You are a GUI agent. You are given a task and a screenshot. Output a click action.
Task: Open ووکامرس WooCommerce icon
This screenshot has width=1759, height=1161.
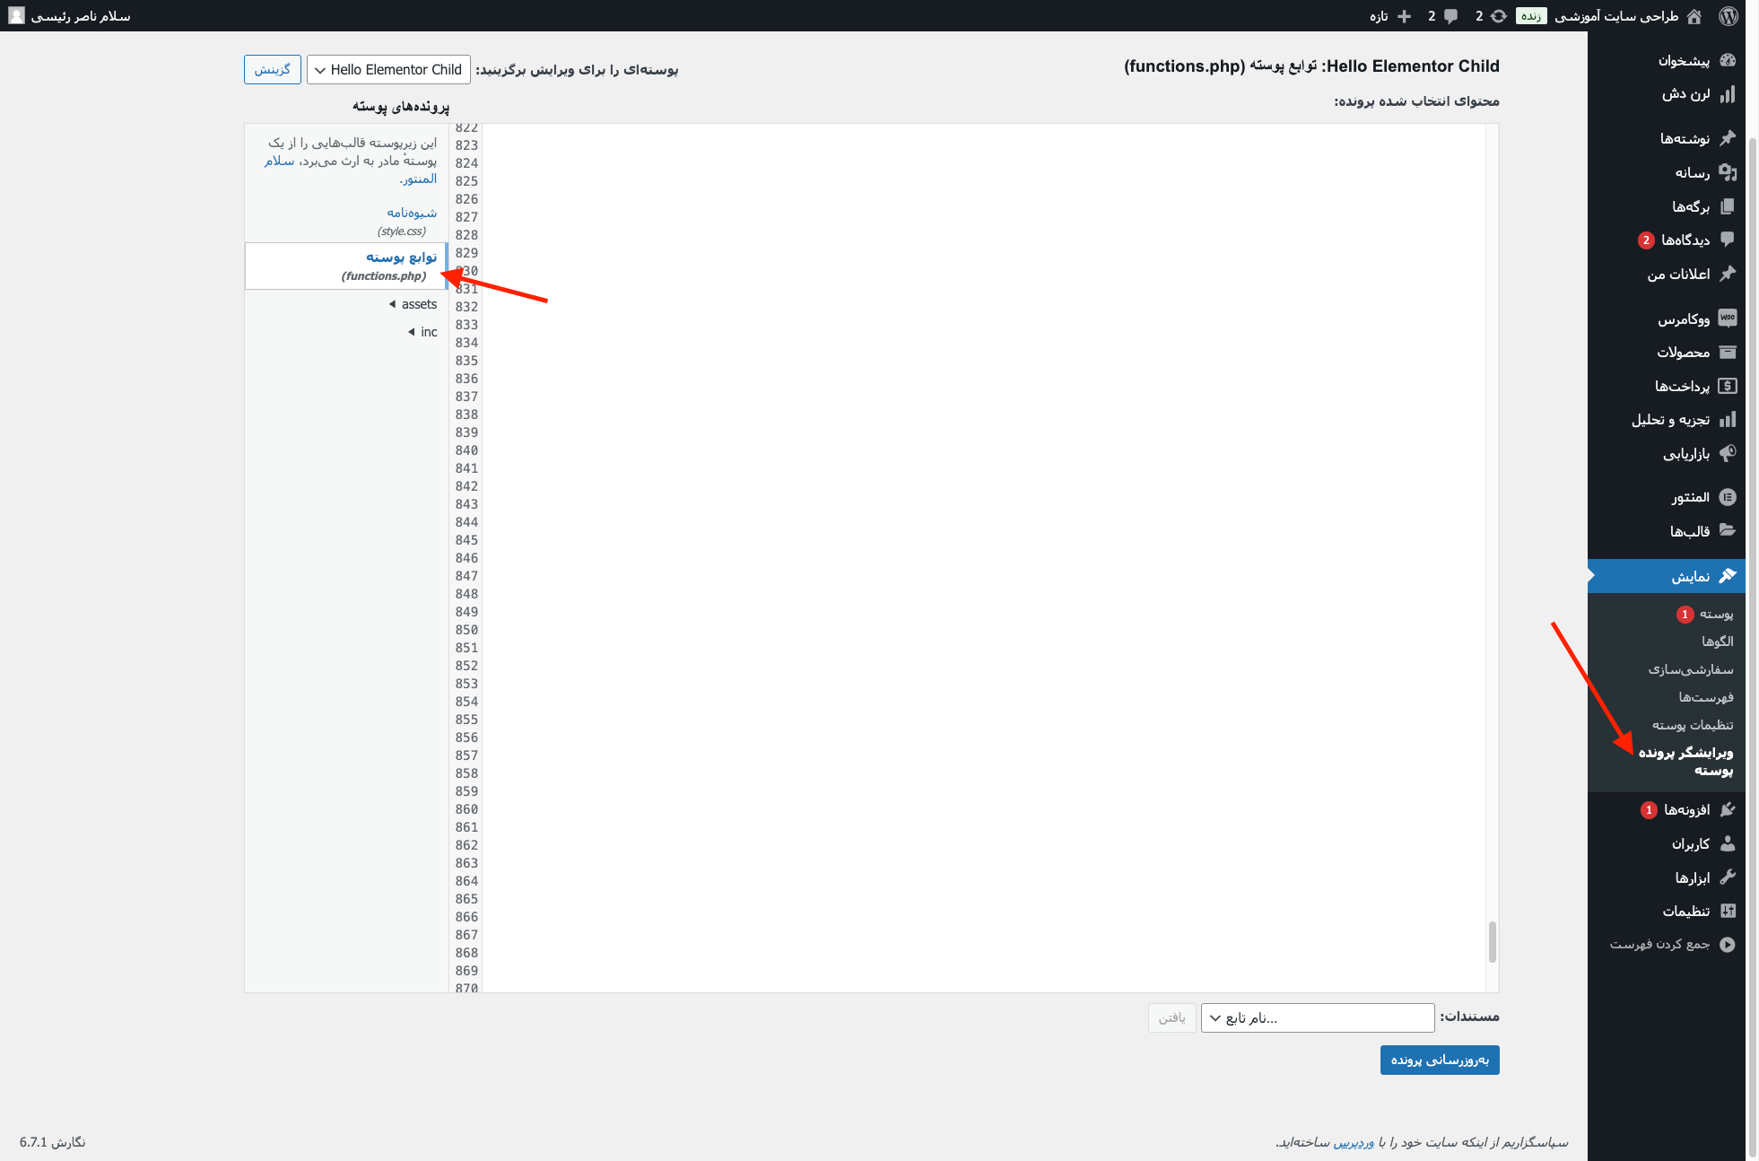click(1726, 319)
